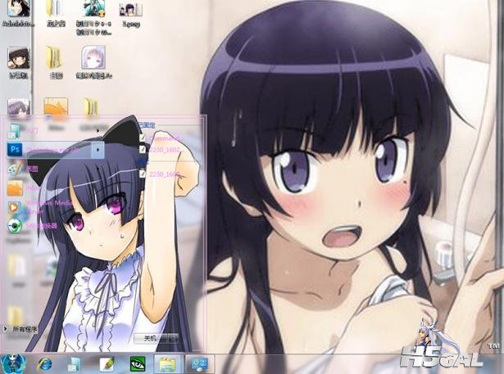Open the teal-haired character desktop shortcut
This screenshot has width=504, height=374.
click(x=94, y=16)
